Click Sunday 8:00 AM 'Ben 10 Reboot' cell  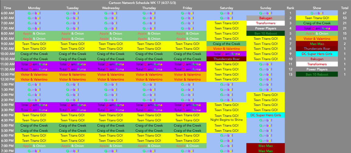click(266, 33)
